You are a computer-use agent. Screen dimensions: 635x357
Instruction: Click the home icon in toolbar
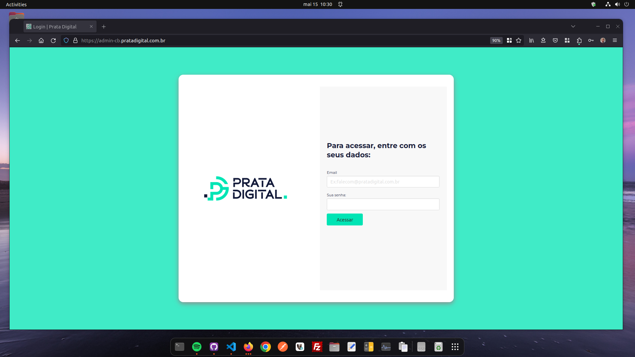pos(41,40)
